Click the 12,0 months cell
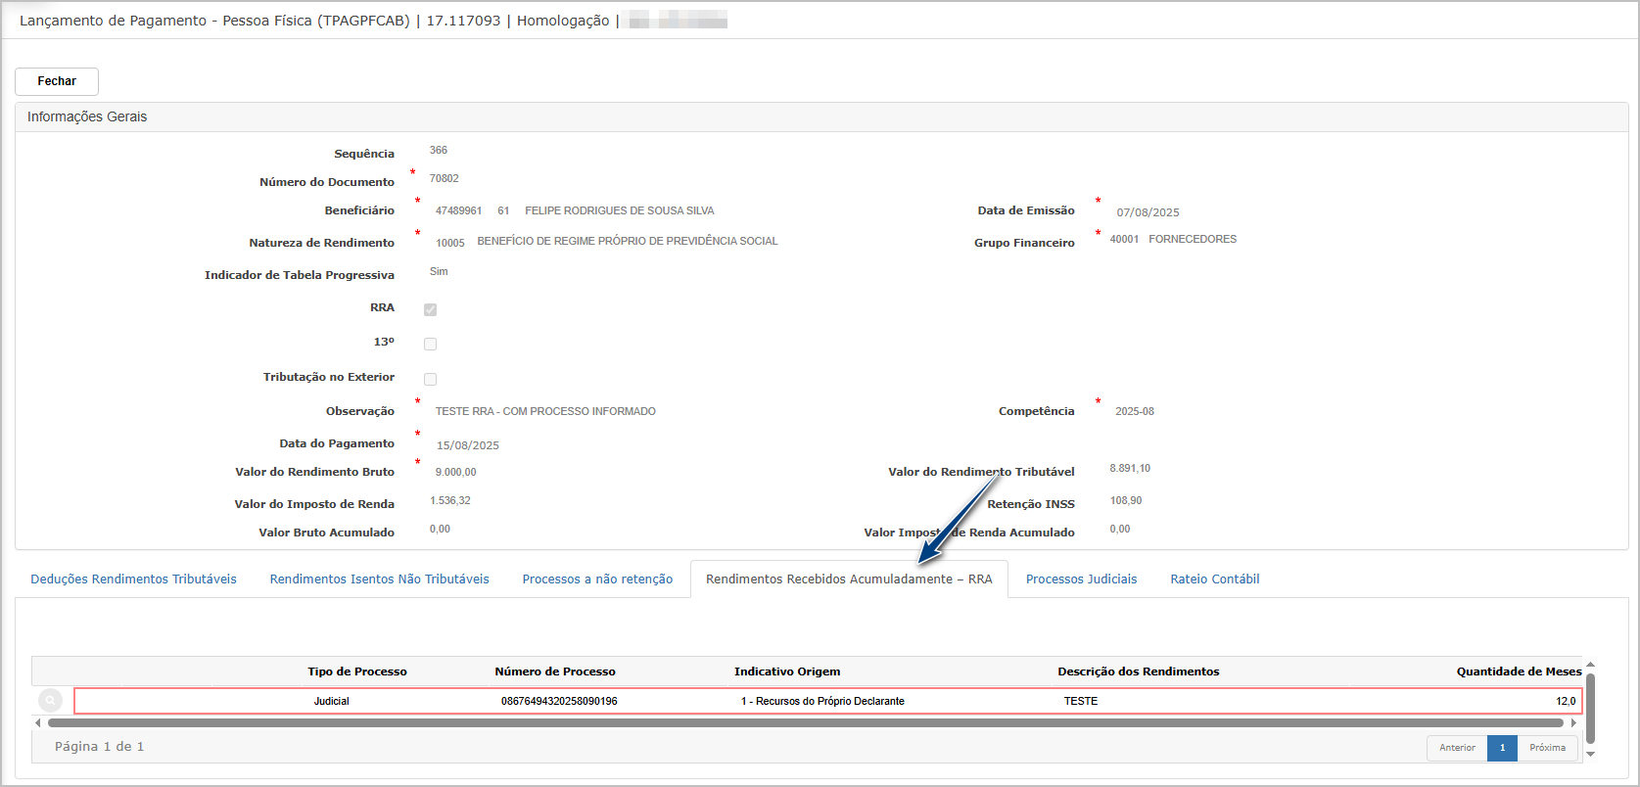 coord(1566,701)
